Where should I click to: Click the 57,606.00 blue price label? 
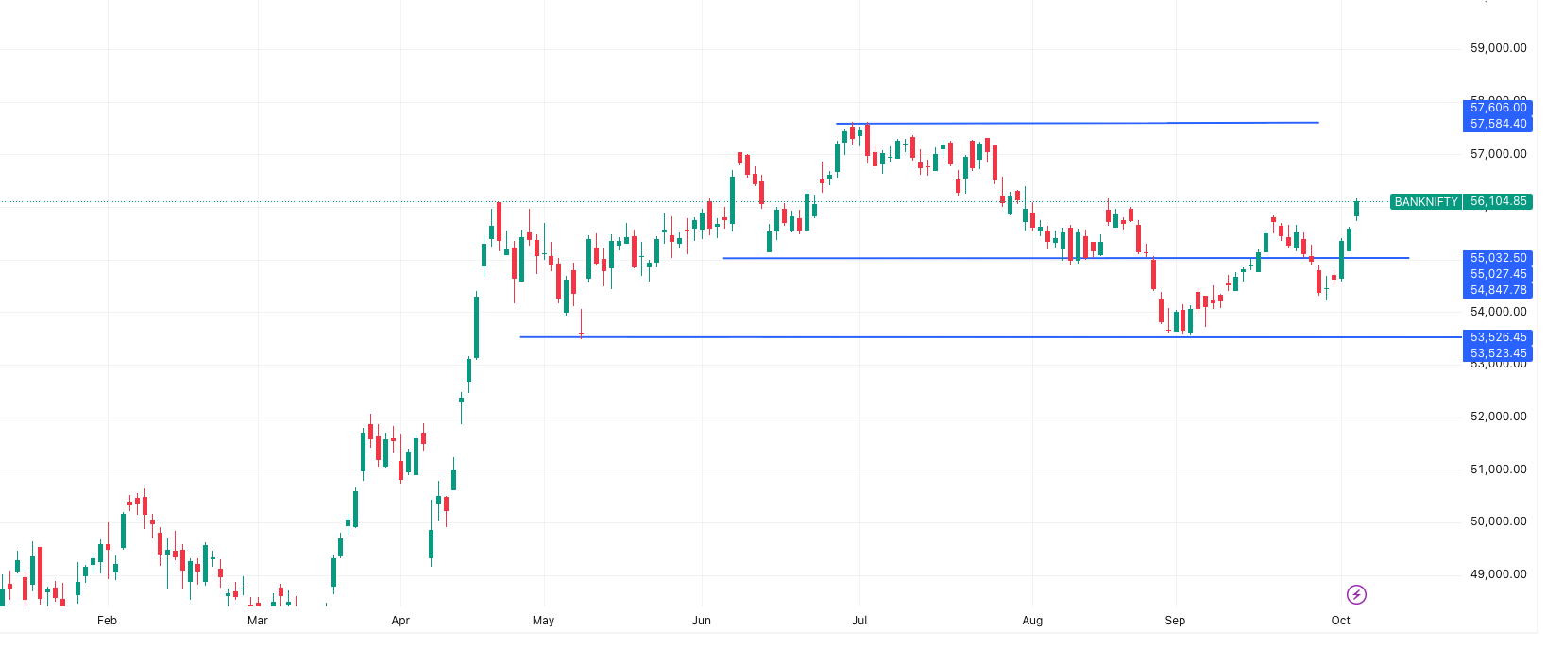click(1498, 108)
